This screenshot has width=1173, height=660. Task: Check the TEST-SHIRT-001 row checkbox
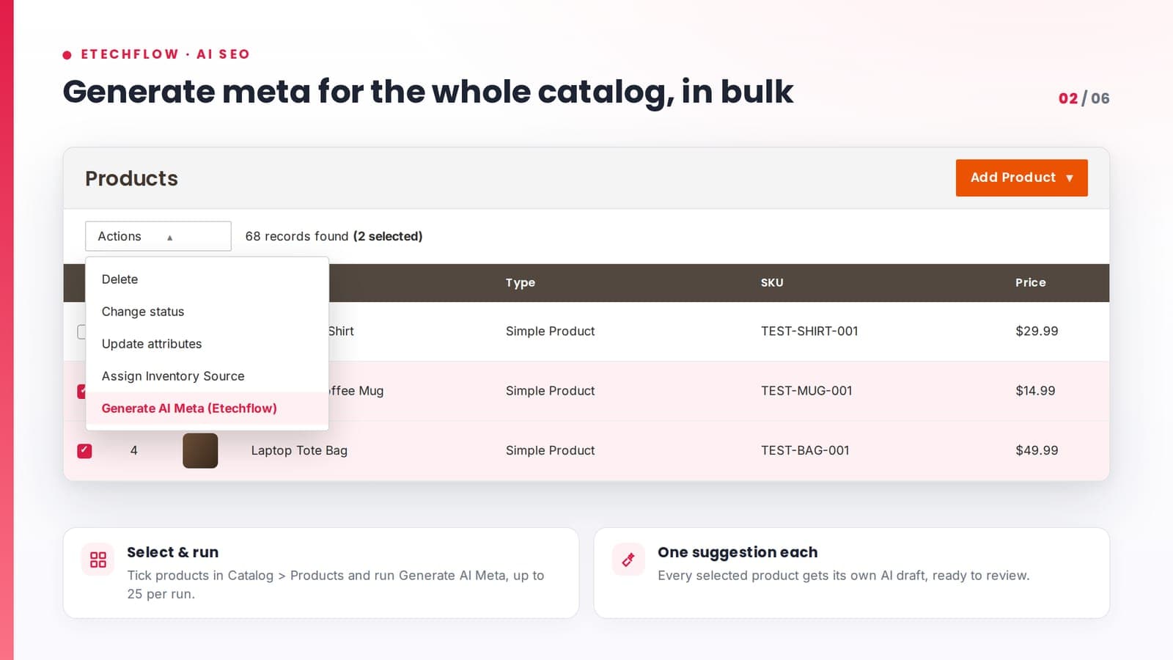(x=81, y=331)
